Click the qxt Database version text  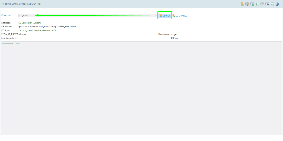click(x=47, y=27)
